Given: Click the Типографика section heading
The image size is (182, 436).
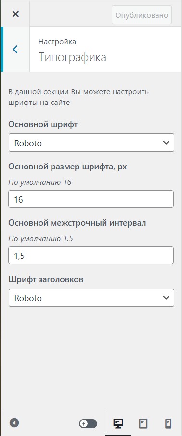Looking at the screenshot, I should click(72, 57).
